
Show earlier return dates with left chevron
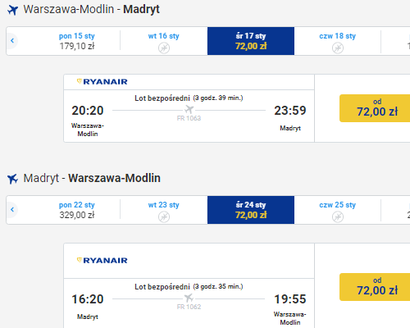[12, 210]
